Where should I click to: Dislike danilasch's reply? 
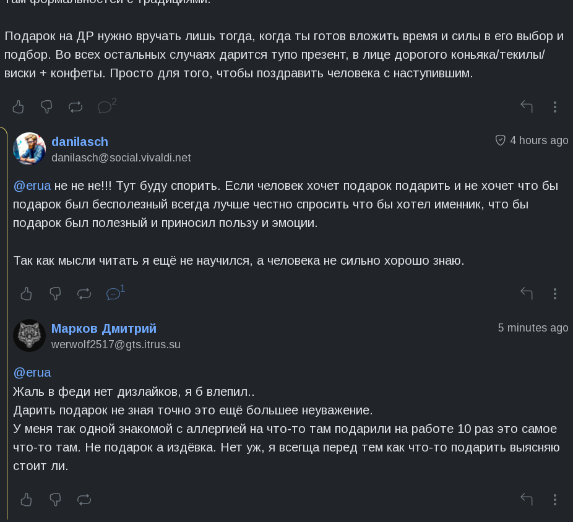pos(55,294)
